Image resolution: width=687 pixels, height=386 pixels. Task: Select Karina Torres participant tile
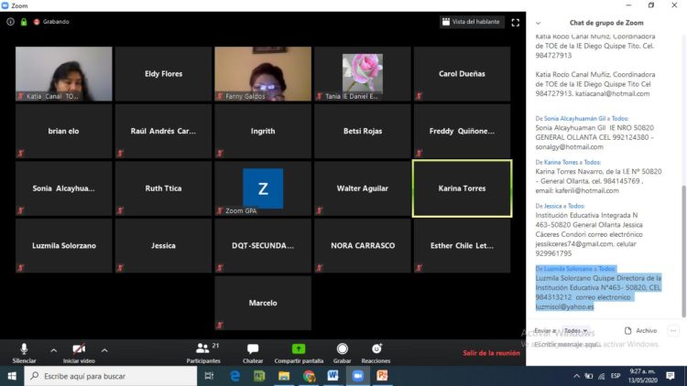coord(462,188)
